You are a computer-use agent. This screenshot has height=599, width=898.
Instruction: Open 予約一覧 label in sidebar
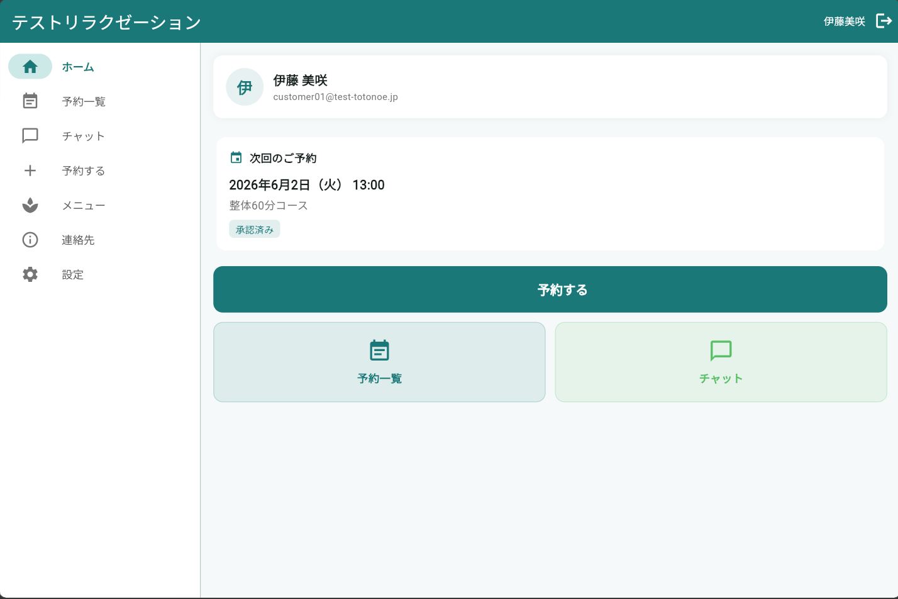[84, 101]
